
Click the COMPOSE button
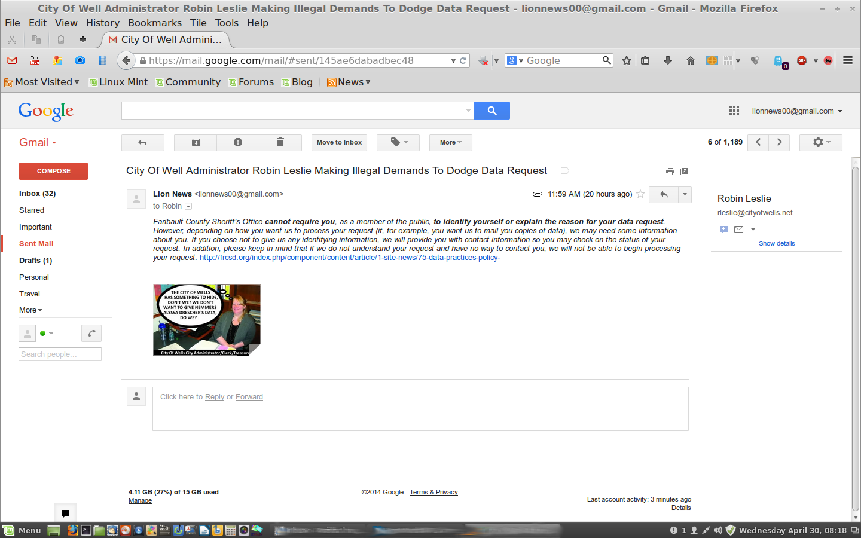[x=53, y=171]
